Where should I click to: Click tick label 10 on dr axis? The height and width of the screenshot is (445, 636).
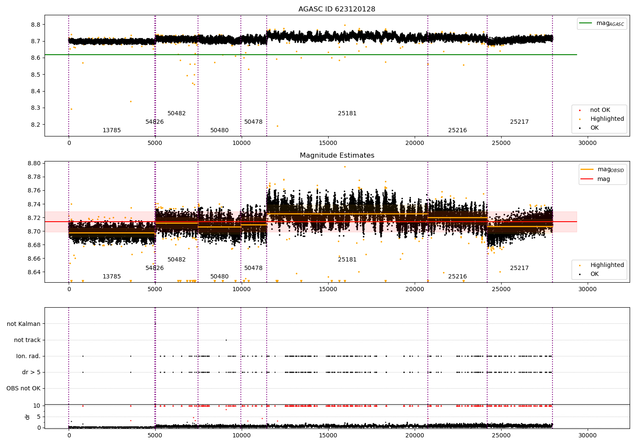point(37,406)
